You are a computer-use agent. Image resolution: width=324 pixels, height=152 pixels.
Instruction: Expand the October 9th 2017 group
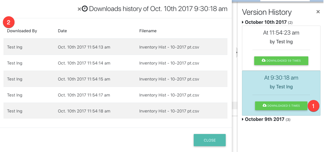243,119
